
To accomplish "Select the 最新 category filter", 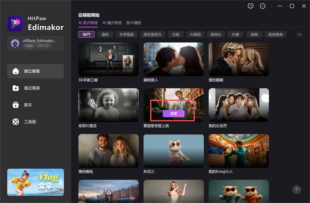I will click(x=105, y=35).
